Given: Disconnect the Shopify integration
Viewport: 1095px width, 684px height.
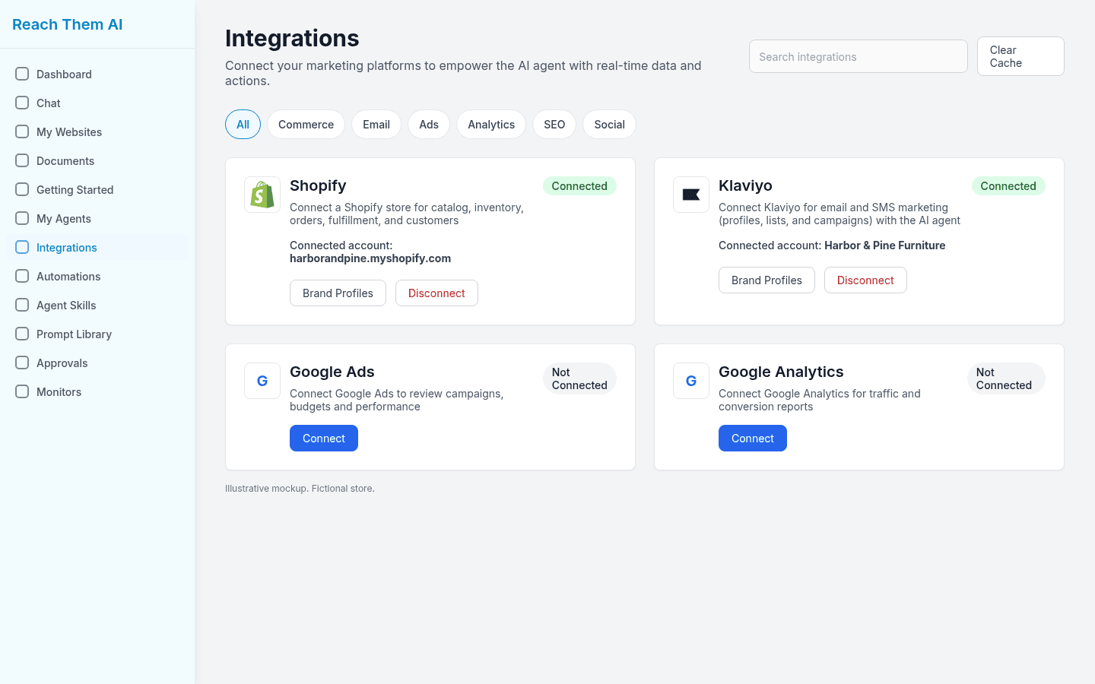Looking at the screenshot, I should click(x=436, y=293).
